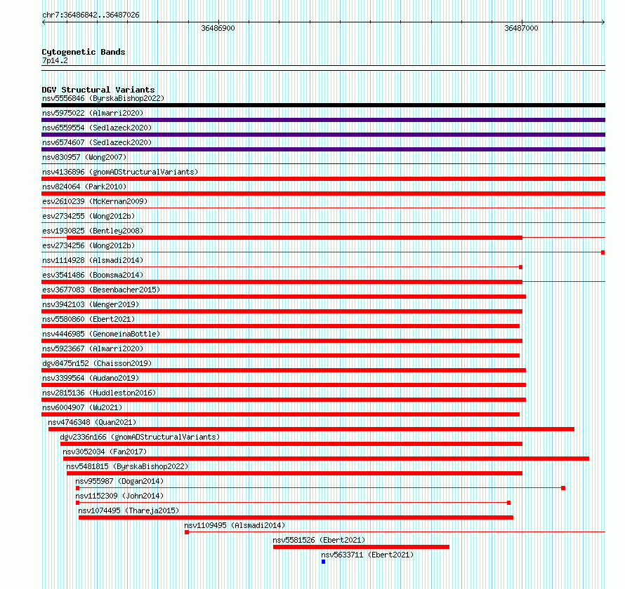Click the red nsv3052034 (Fan2017) bar

click(x=326, y=459)
